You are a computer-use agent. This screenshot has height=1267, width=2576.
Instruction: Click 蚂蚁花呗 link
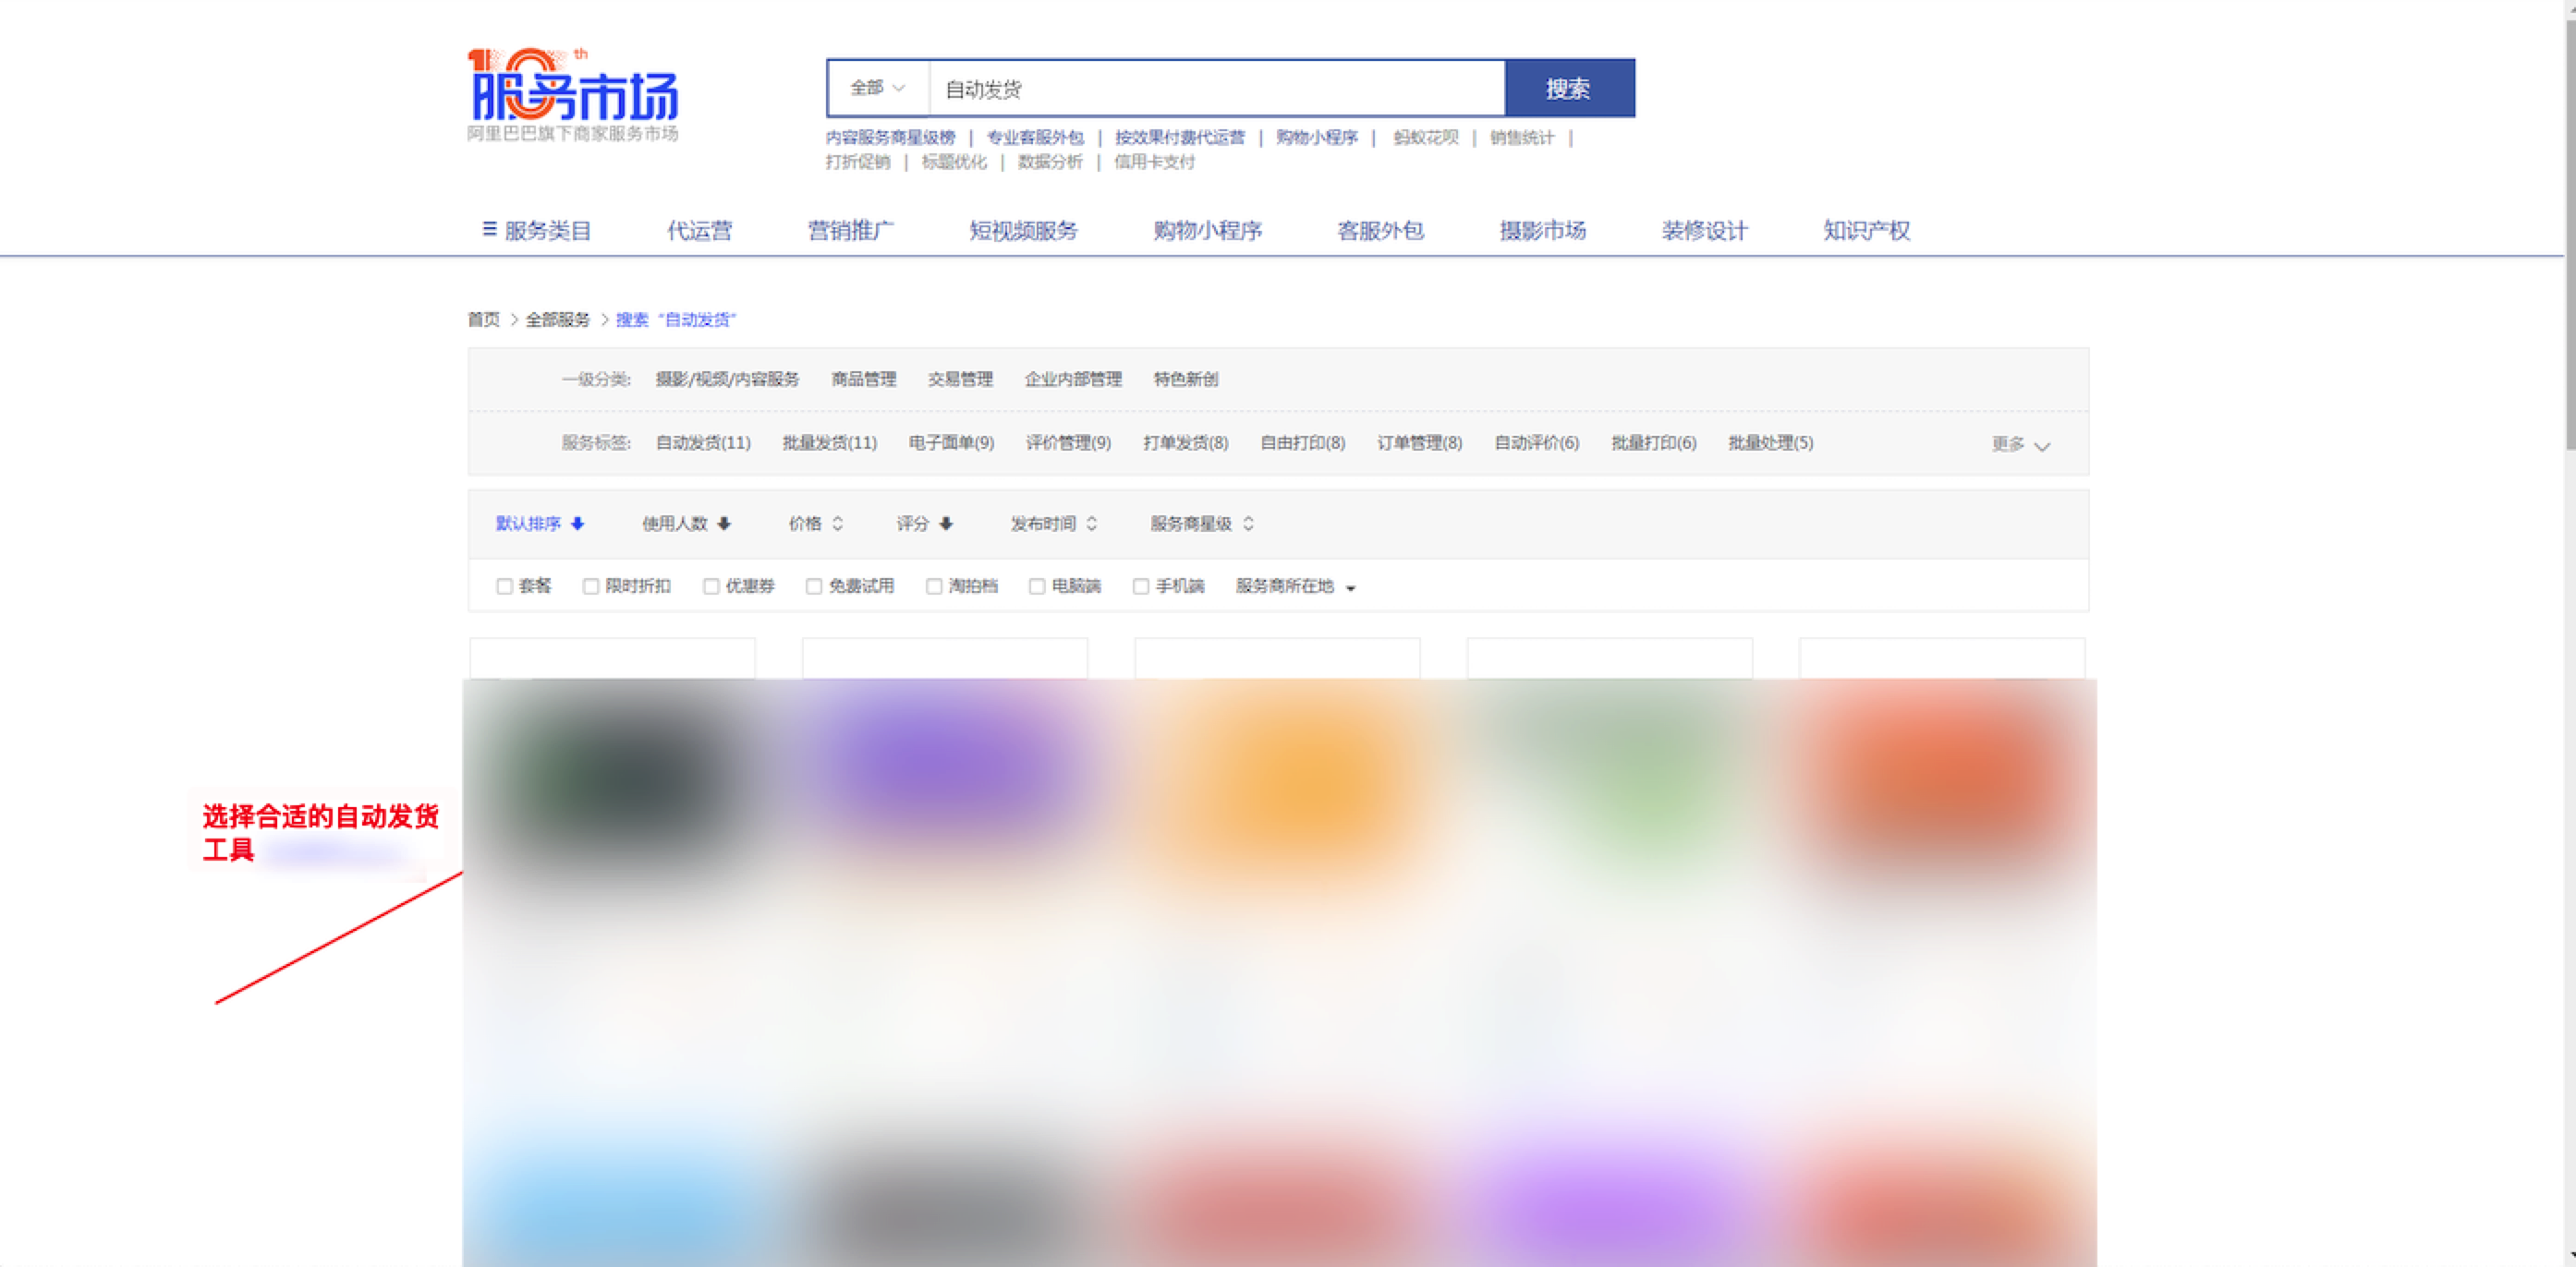pos(1425,138)
